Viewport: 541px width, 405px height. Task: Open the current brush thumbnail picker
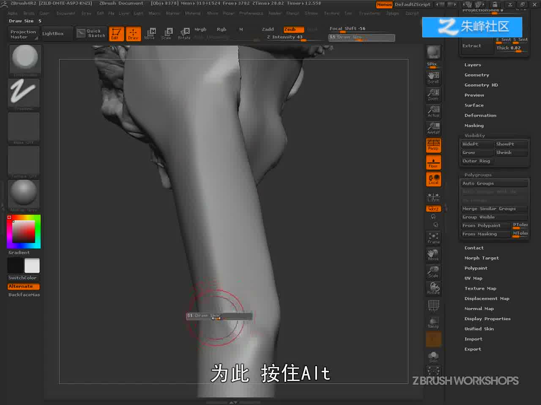(25, 60)
